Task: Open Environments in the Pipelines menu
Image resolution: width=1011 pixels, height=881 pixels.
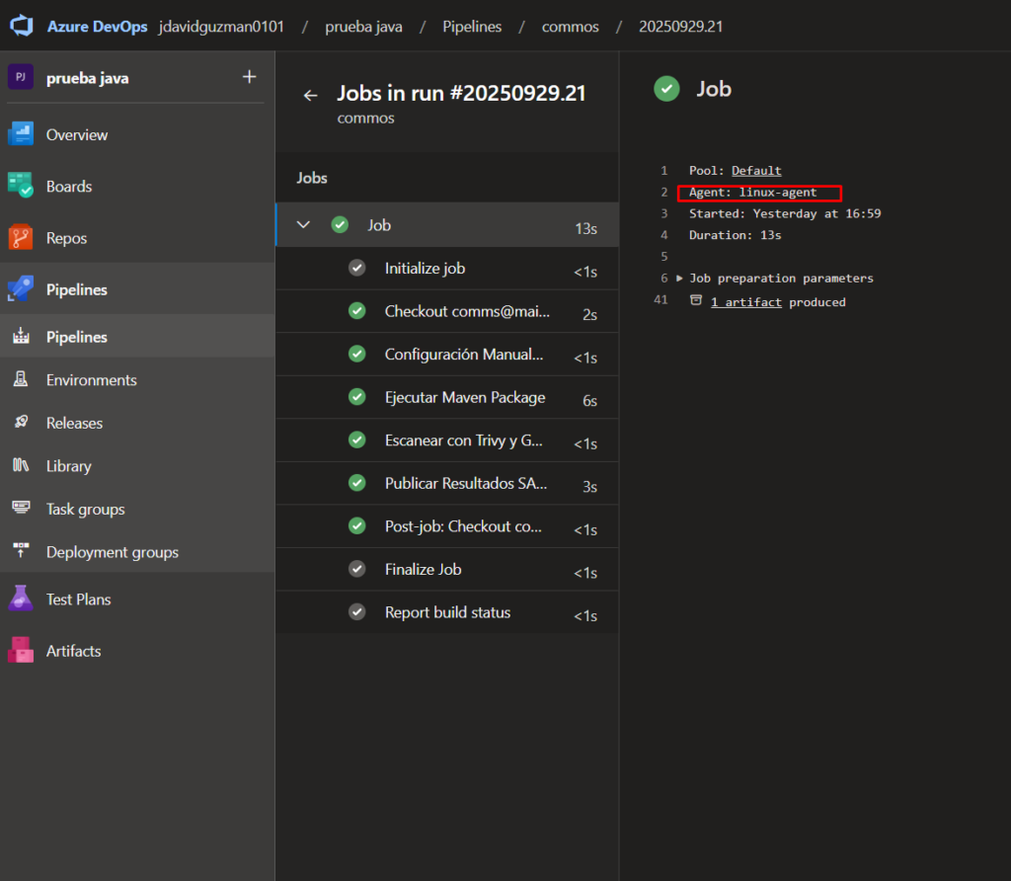Action: [91, 380]
